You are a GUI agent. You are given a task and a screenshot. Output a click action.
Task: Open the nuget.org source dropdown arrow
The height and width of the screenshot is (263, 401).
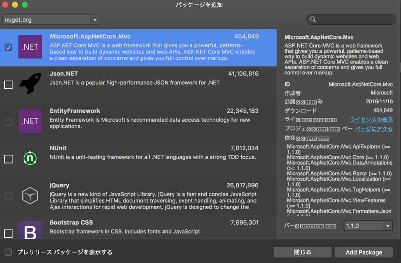(x=95, y=20)
